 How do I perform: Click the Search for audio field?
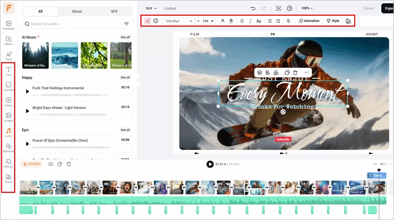click(72, 24)
